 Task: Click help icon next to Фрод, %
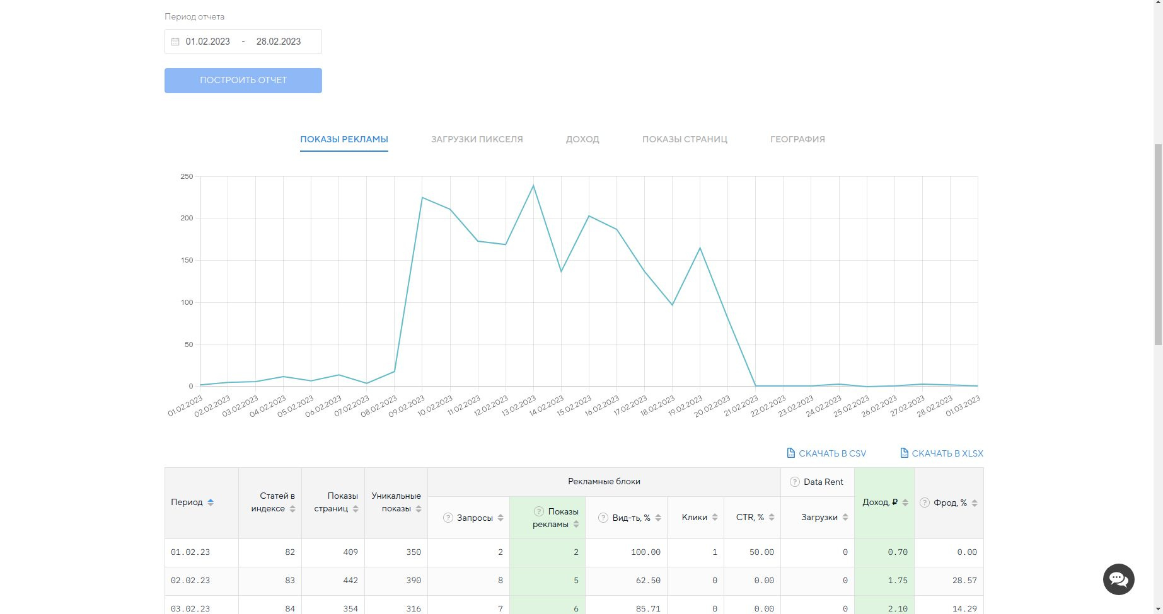click(924, 503)
